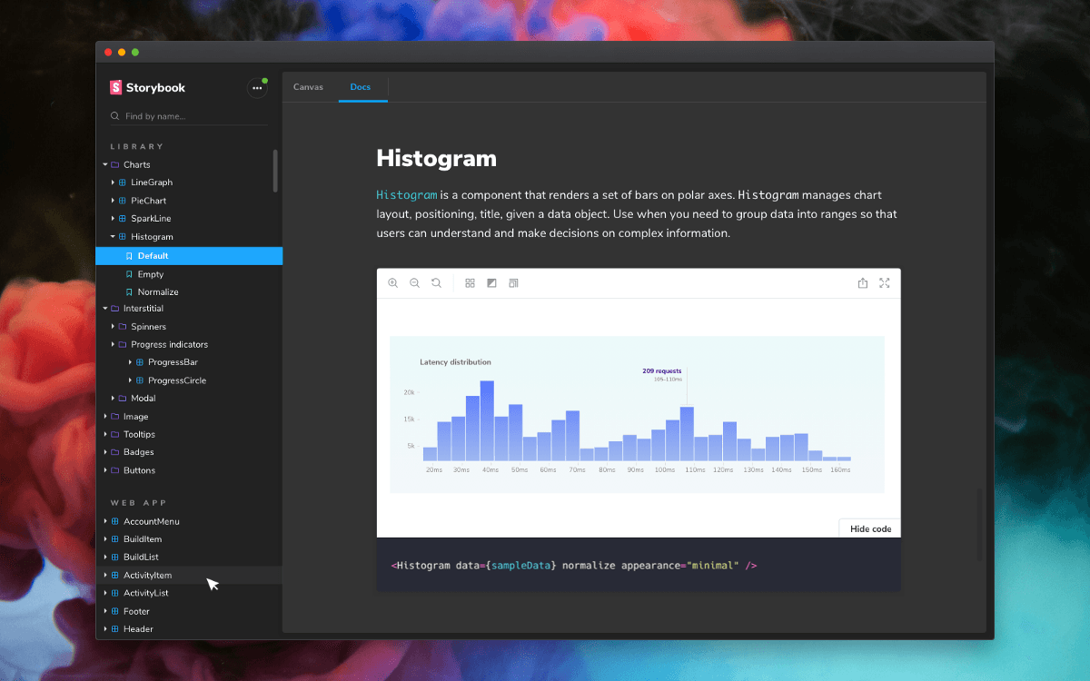This screenshot has width=1090, height=681.
Task: Expand the Buttons folder arrow
Action: tap(105, 470)
